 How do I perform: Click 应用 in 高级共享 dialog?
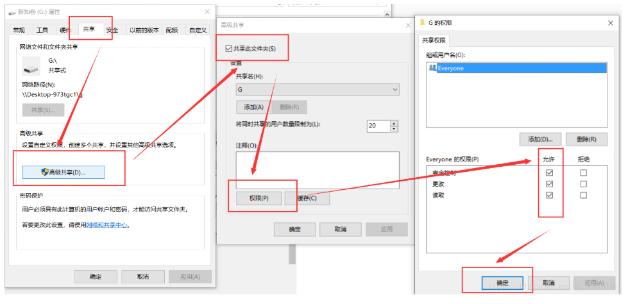tap(386, 230)
